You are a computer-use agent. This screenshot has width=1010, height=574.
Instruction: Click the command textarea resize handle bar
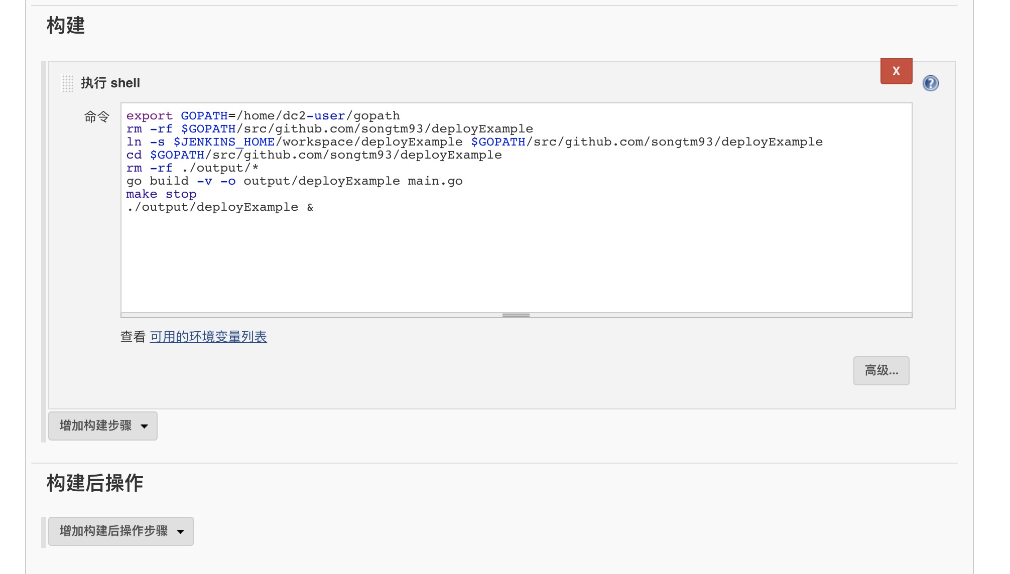[x=516, y=315]
